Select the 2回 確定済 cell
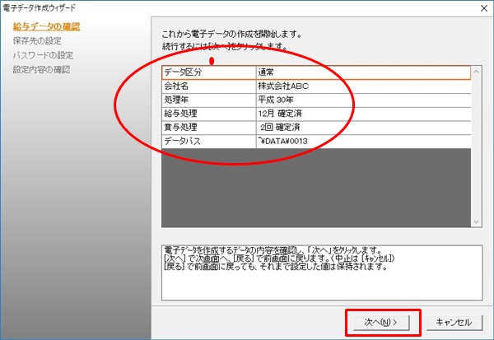494x340 pixels. (x=364, y=128)
